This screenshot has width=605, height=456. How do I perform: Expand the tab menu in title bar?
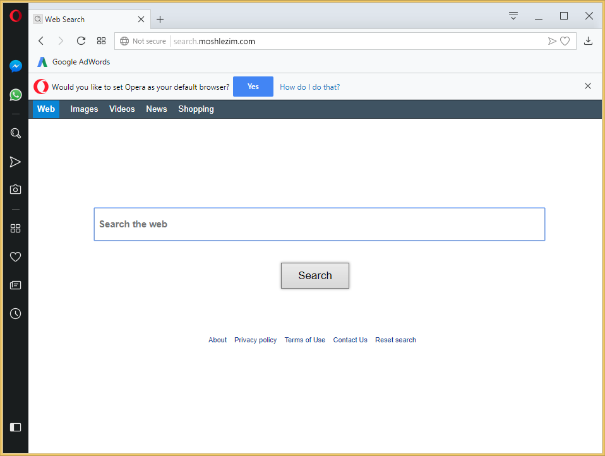point(513,16)
